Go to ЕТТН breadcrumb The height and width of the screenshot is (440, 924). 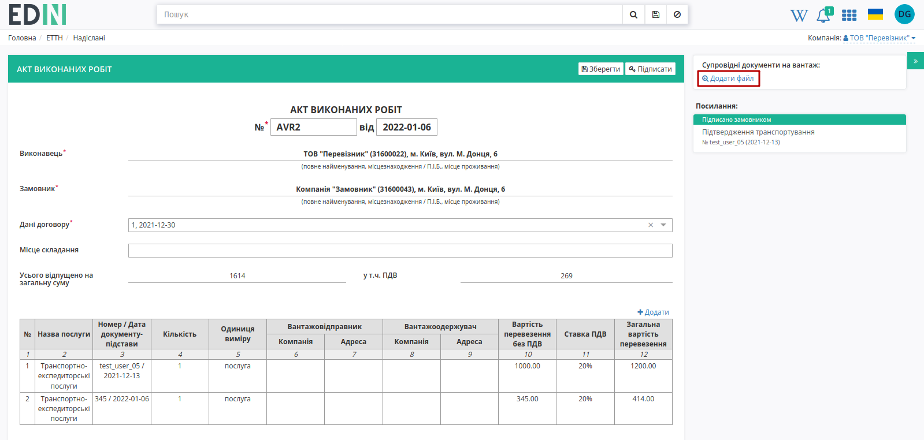click(x=54, y=38)
